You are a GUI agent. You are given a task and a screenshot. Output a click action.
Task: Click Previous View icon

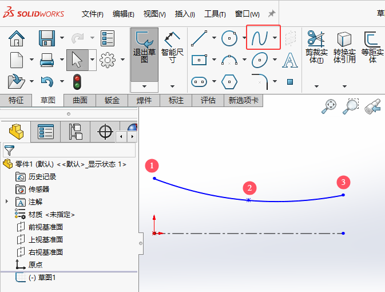372,106
